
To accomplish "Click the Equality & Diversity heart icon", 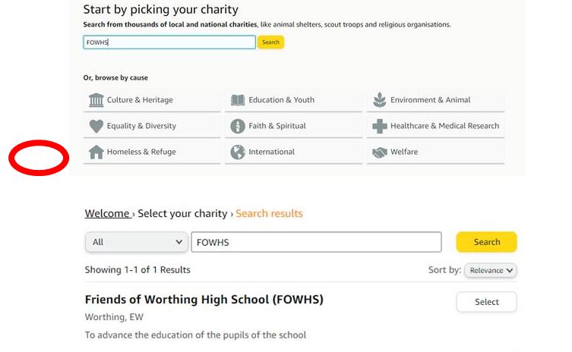I will 96,126.
